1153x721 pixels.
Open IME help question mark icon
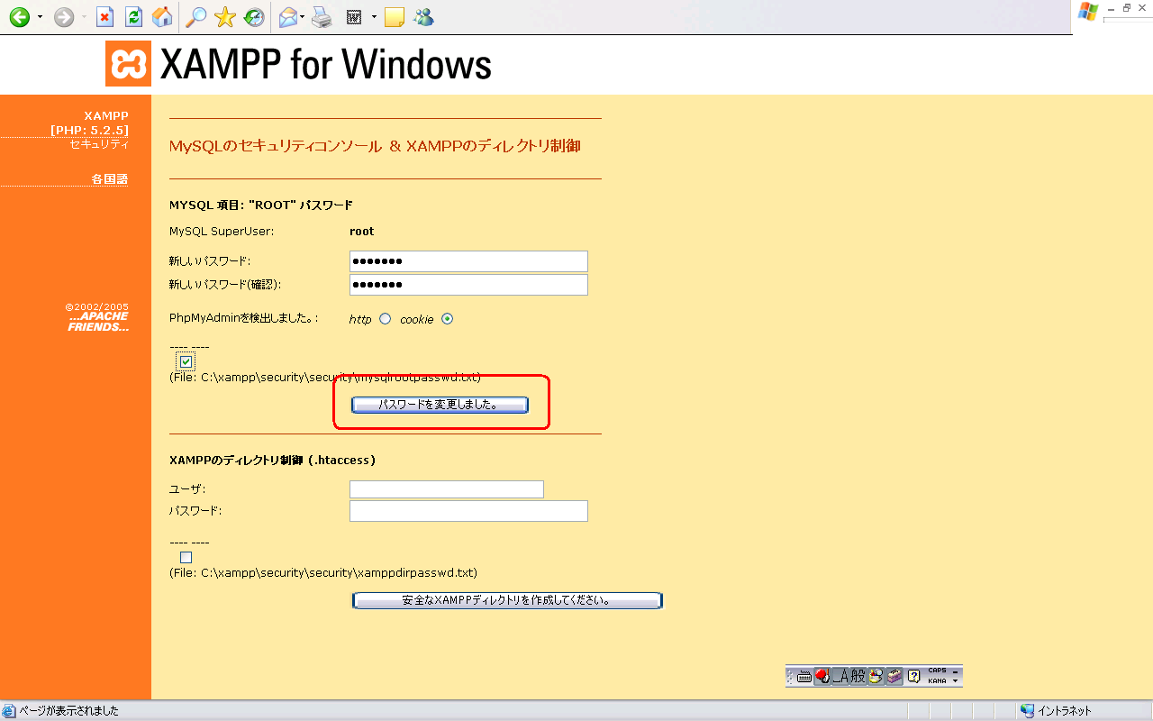tap(913, 676)
